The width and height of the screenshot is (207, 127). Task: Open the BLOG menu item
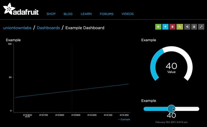[68, 14]
